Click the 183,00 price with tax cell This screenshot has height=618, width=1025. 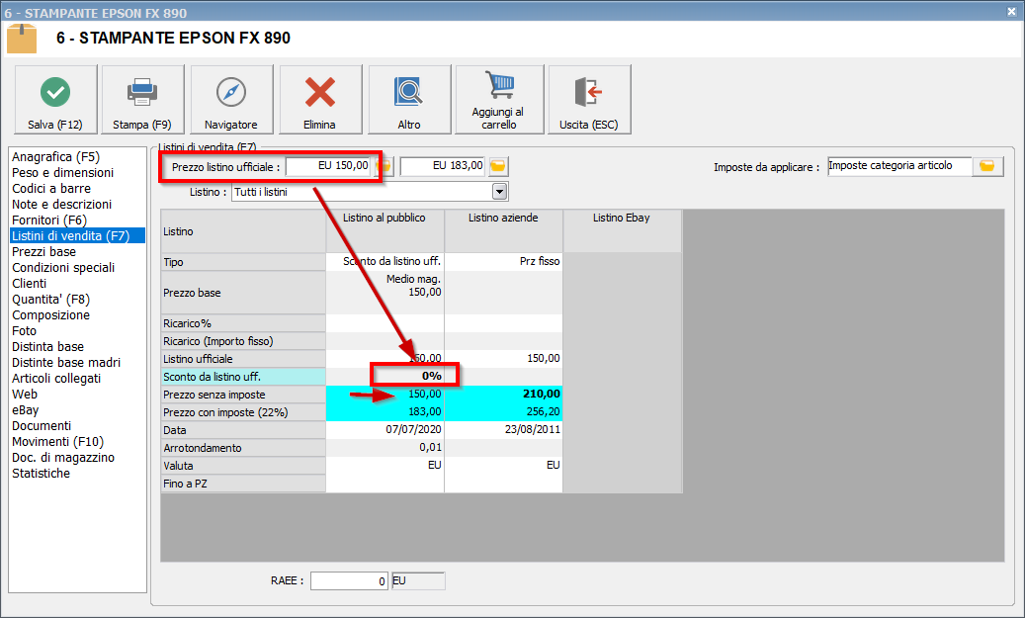pyautogui.click(x=385, y=412)
